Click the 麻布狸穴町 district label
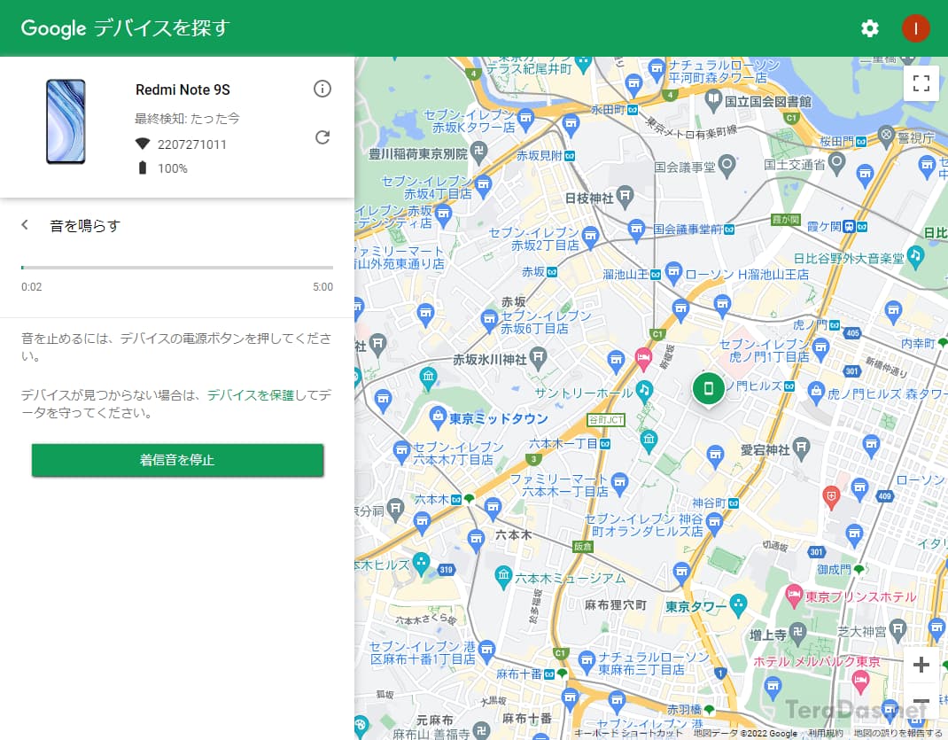This screenshot has width=948, height=740. (x=616, y=604)
